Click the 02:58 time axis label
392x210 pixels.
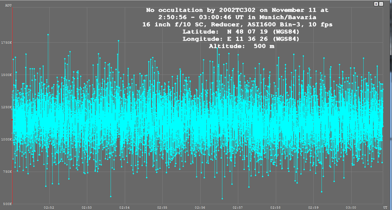tap(276, 207)
